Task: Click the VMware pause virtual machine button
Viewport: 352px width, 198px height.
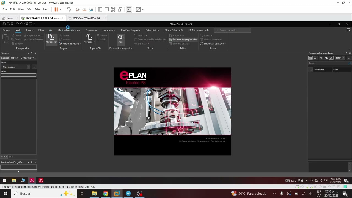Action: click(56, 9)
